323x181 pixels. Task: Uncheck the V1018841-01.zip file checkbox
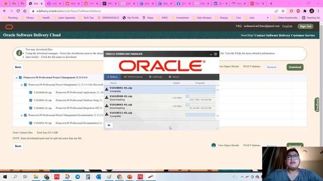click(x=31, y=100)
